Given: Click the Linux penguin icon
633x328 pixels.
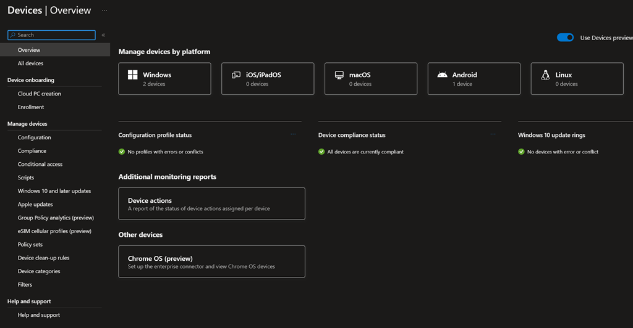Looking at the screenshot, I should pyautogui.click(x=545, y=75).
